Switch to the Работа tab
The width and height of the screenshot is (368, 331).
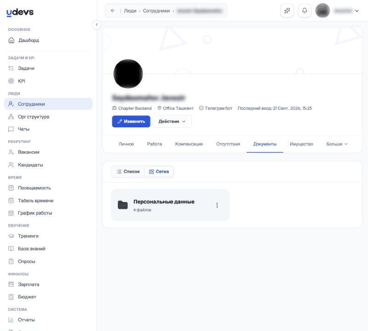tap(155, 144)
